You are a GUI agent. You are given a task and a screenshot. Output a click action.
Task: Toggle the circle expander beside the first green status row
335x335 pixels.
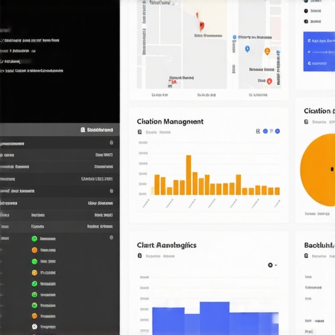pos(111,238)
